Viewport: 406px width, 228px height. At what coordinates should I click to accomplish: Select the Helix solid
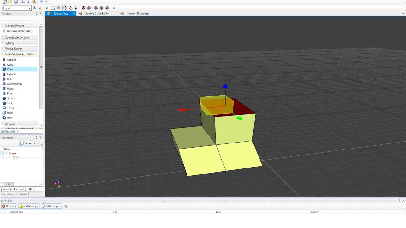[10, 113]
